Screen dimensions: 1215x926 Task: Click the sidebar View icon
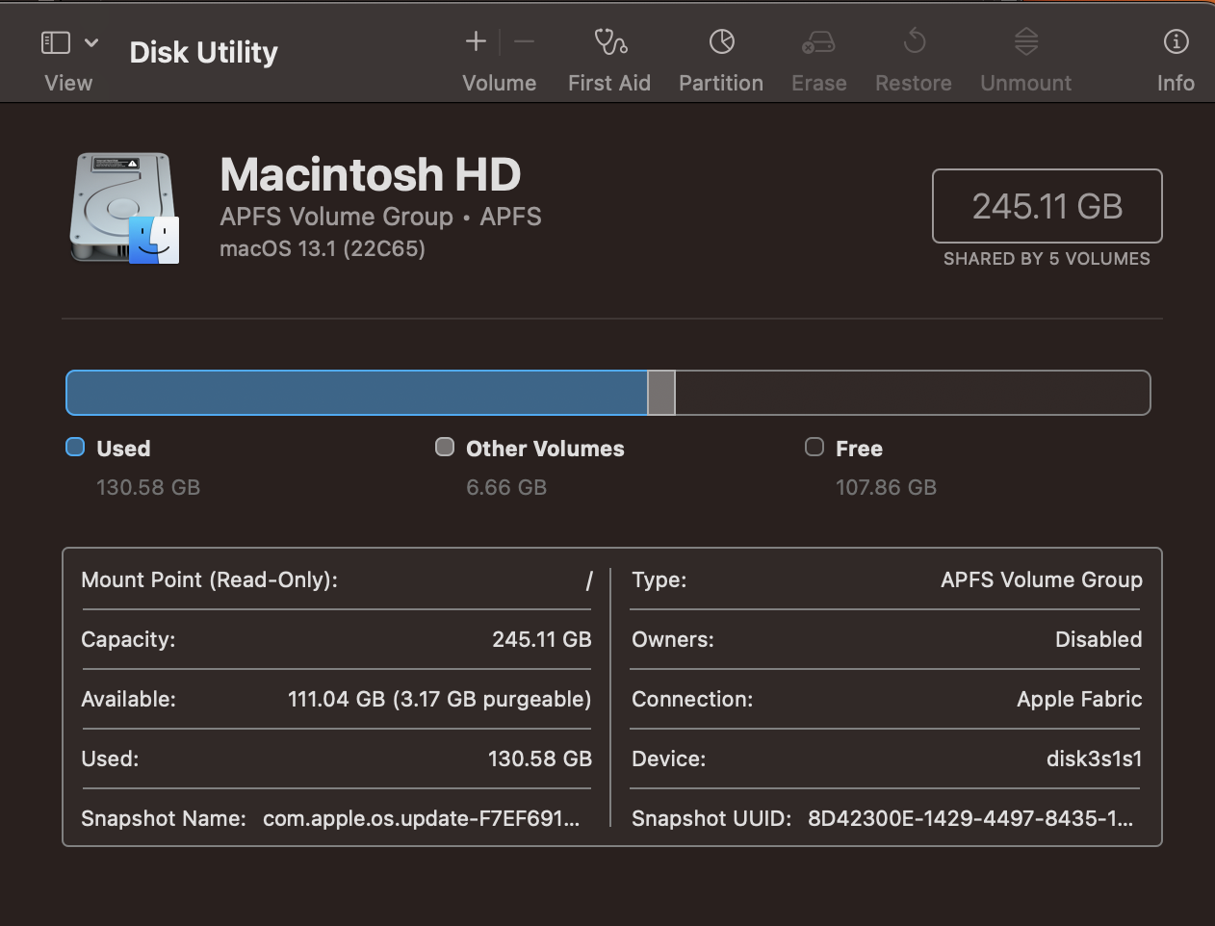click(x=56, y=42)
